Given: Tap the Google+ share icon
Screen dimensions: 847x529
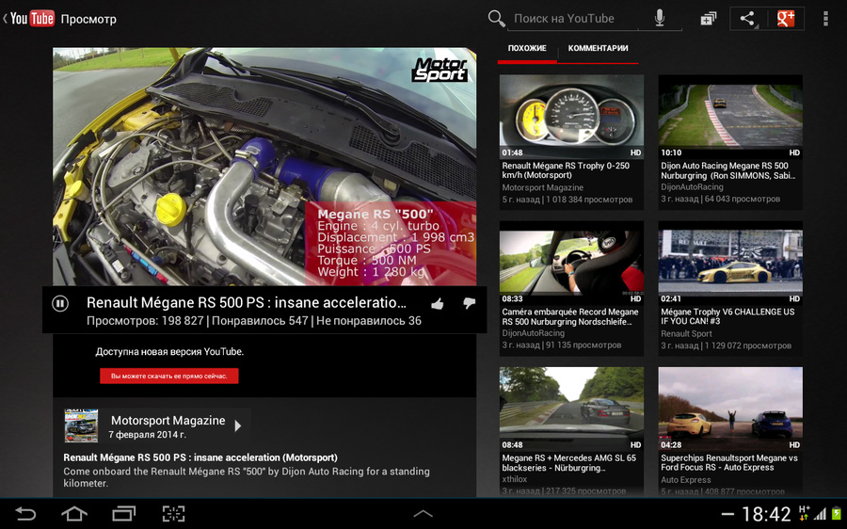Looking at the screenshot, I should pyautogui.click(x=786, y=19).
